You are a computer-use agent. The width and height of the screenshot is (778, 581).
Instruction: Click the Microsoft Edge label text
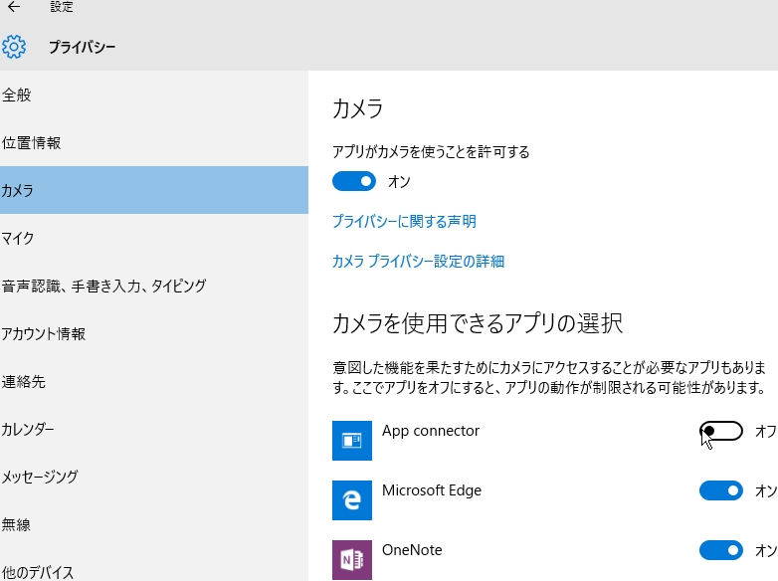(x=431, y=490)
